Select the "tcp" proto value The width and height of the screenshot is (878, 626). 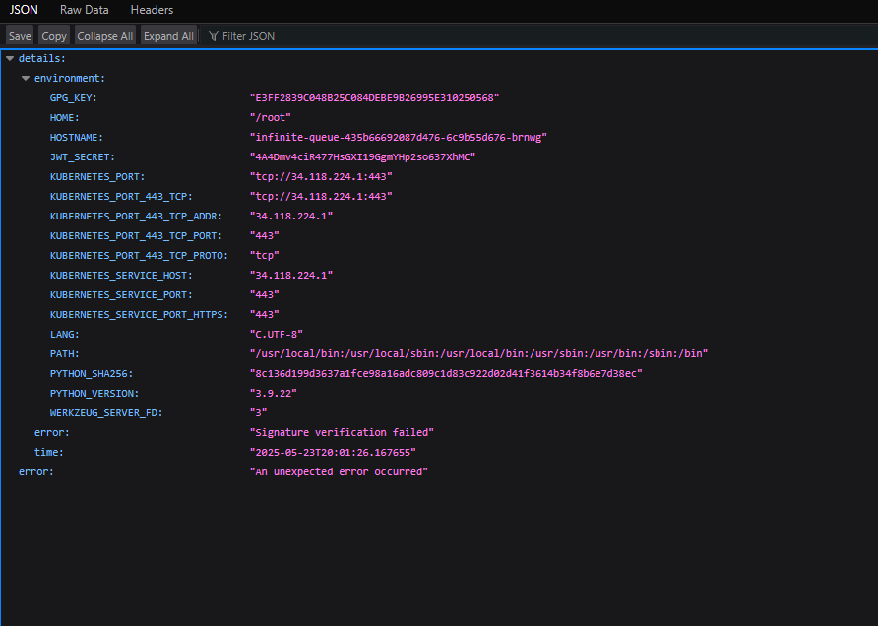point(265,255)
